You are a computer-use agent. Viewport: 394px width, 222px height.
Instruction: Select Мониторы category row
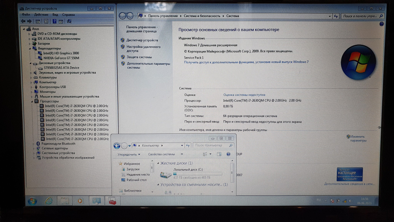click(48, 92)
